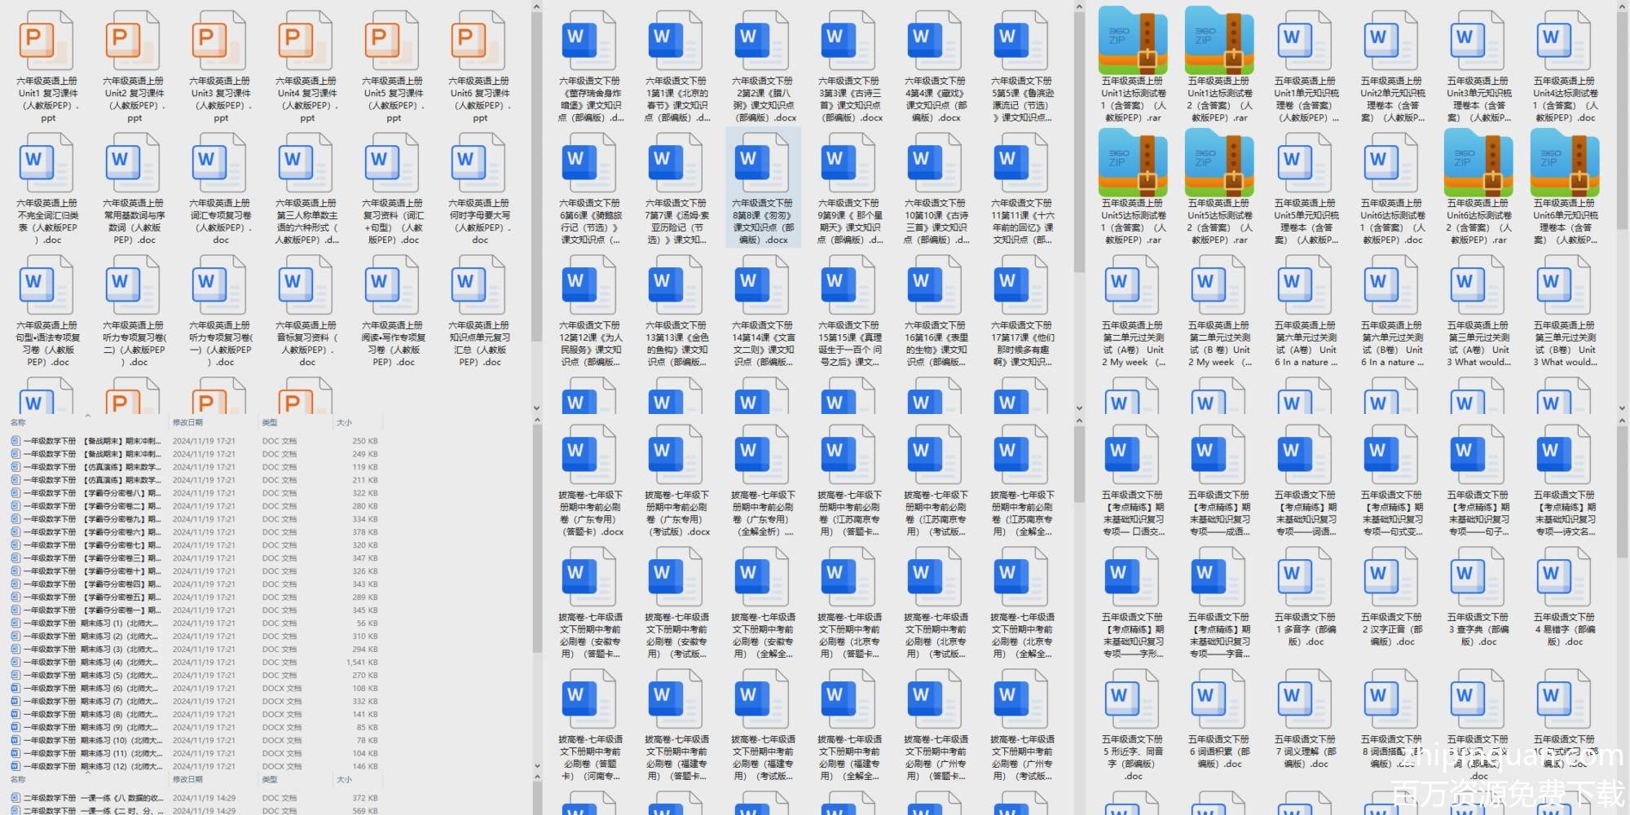
Task: Select the 第三人称单数主语的六种形式 file icon
Action: pyautogui.click(x=306, y=162)
